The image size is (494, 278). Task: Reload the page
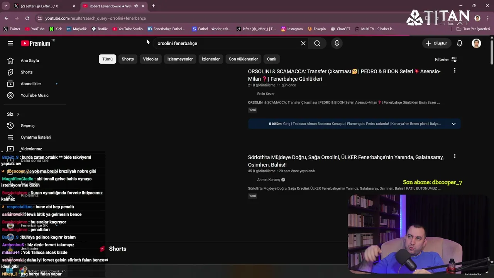pos(27,18)
